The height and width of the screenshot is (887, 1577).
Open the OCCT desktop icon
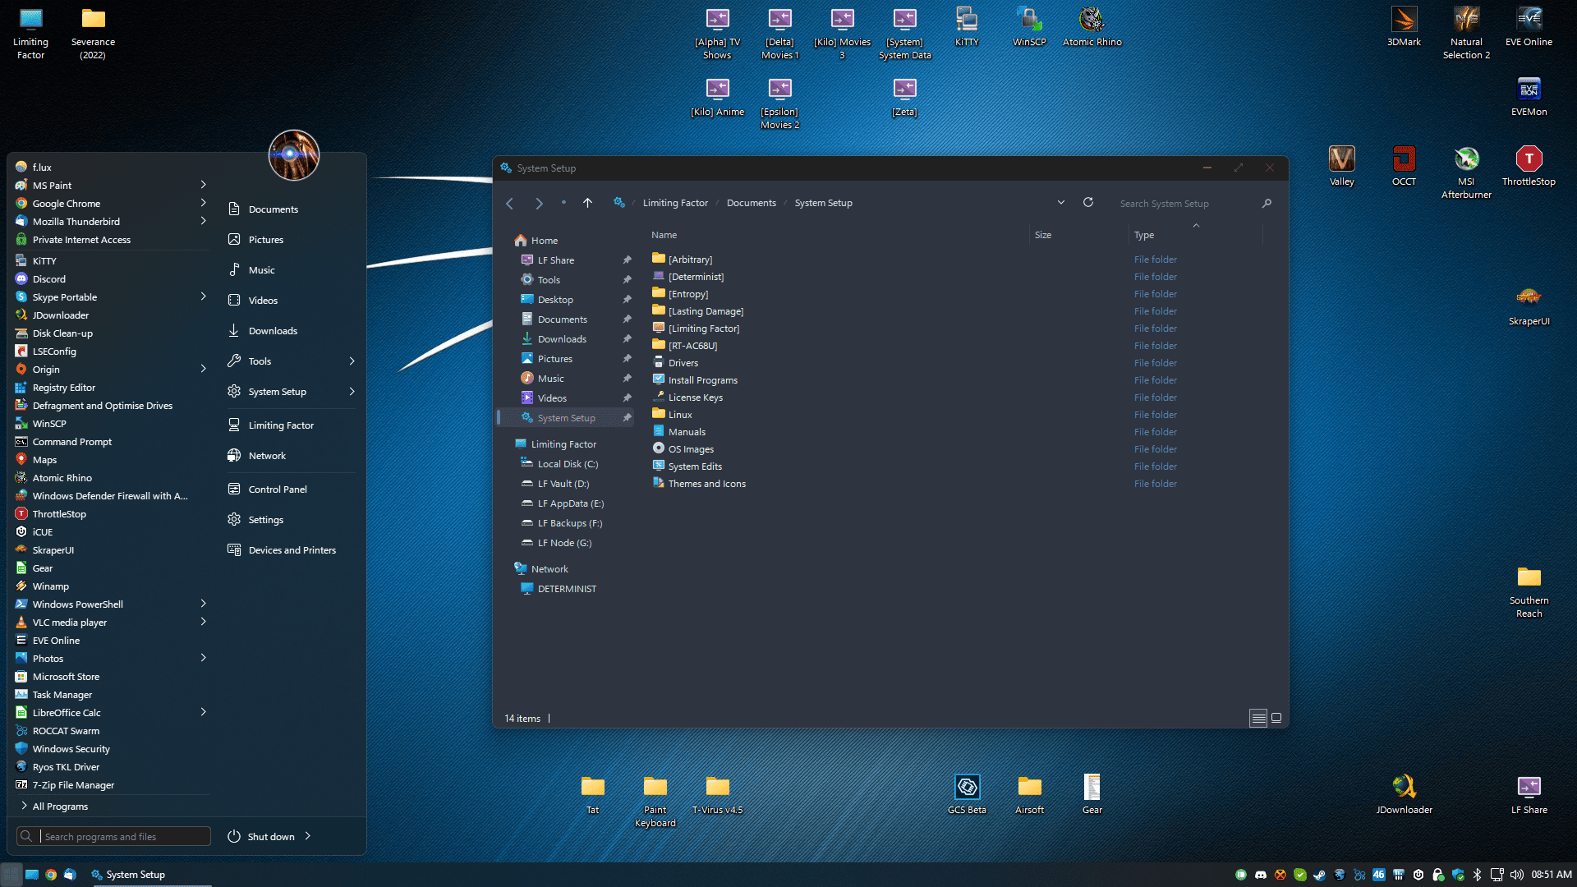click(x=1404, y=166)
